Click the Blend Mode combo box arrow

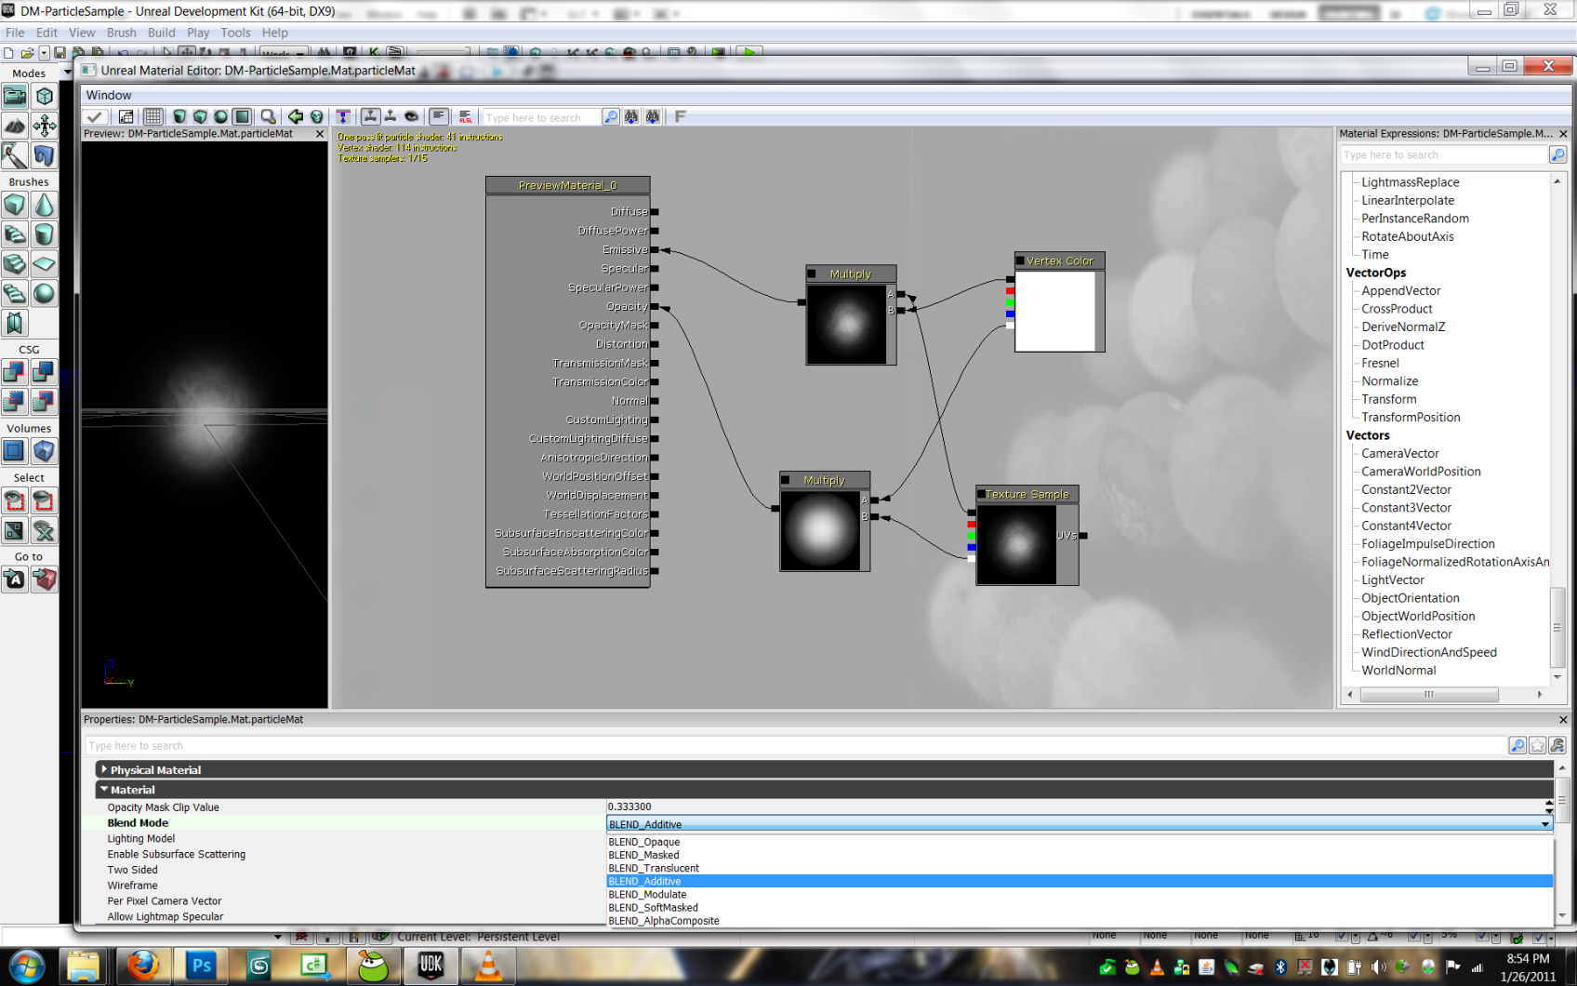(x=1545, y=824)
